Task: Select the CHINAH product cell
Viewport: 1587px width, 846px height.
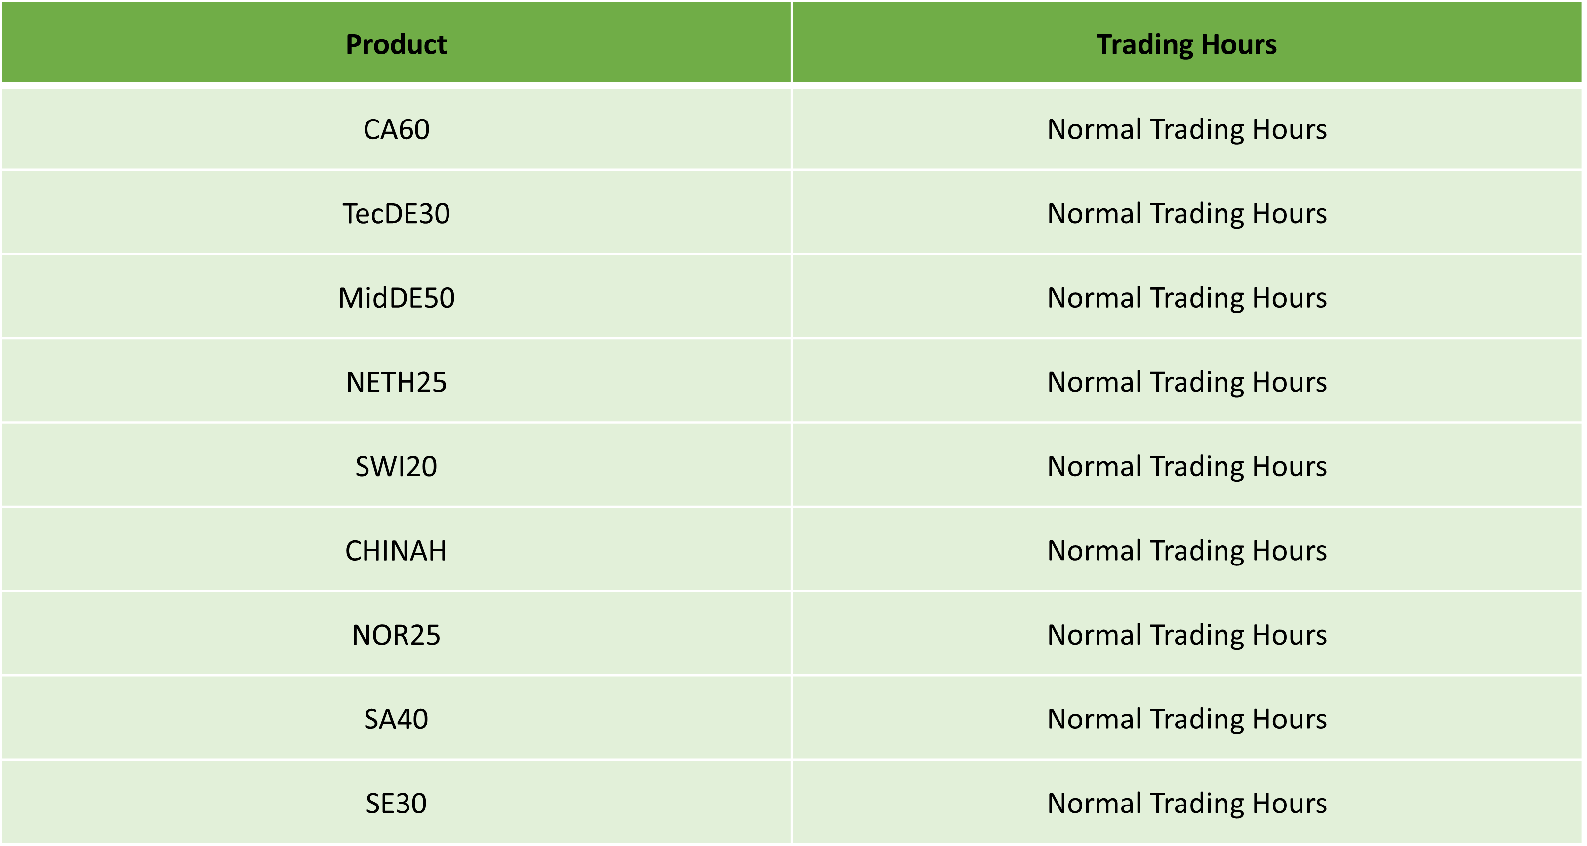Action: click(396, 550)
